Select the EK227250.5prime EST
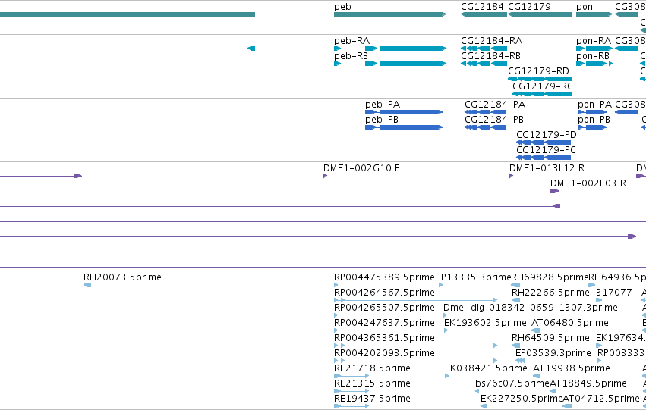Screen dimensions: 646x410 [x=484, y=406]
